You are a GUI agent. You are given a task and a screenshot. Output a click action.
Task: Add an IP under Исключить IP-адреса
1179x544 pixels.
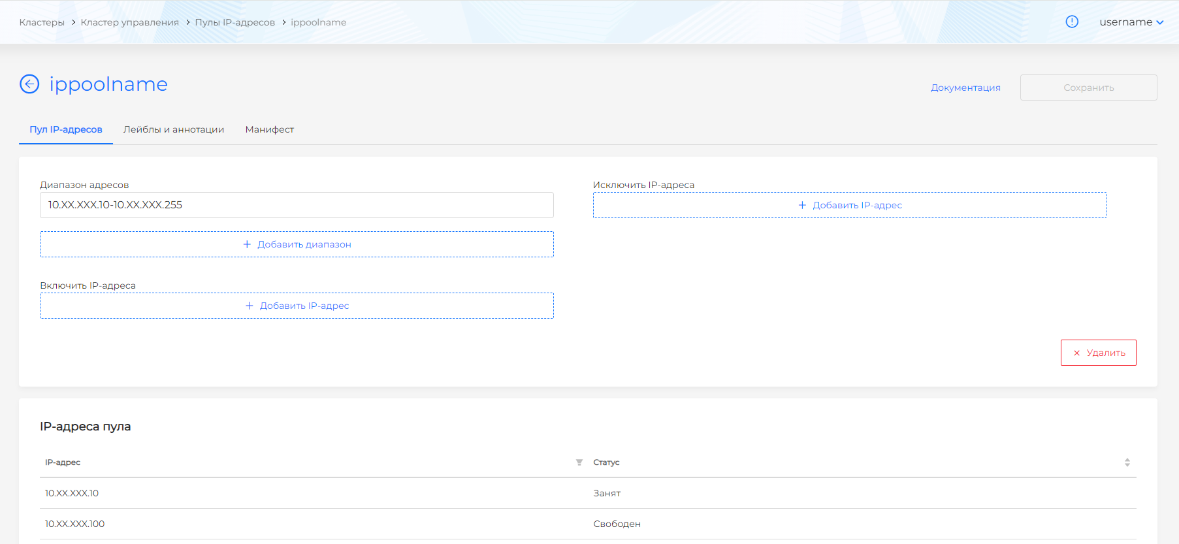(849, 205)
